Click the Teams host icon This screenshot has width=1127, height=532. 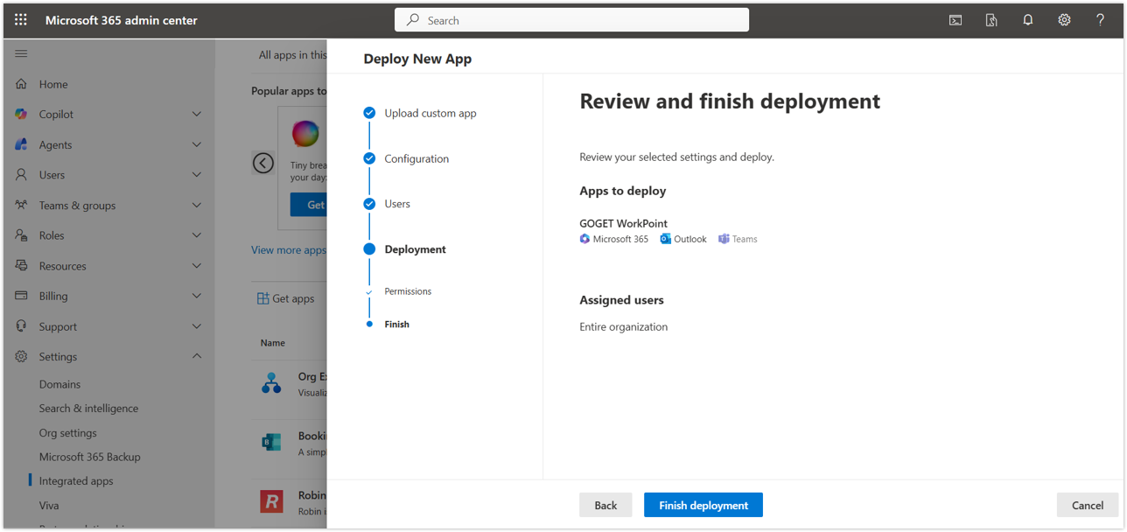click(724, 239)
